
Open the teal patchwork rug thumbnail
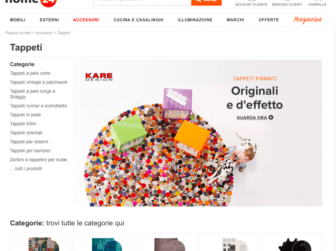[103, 244]
